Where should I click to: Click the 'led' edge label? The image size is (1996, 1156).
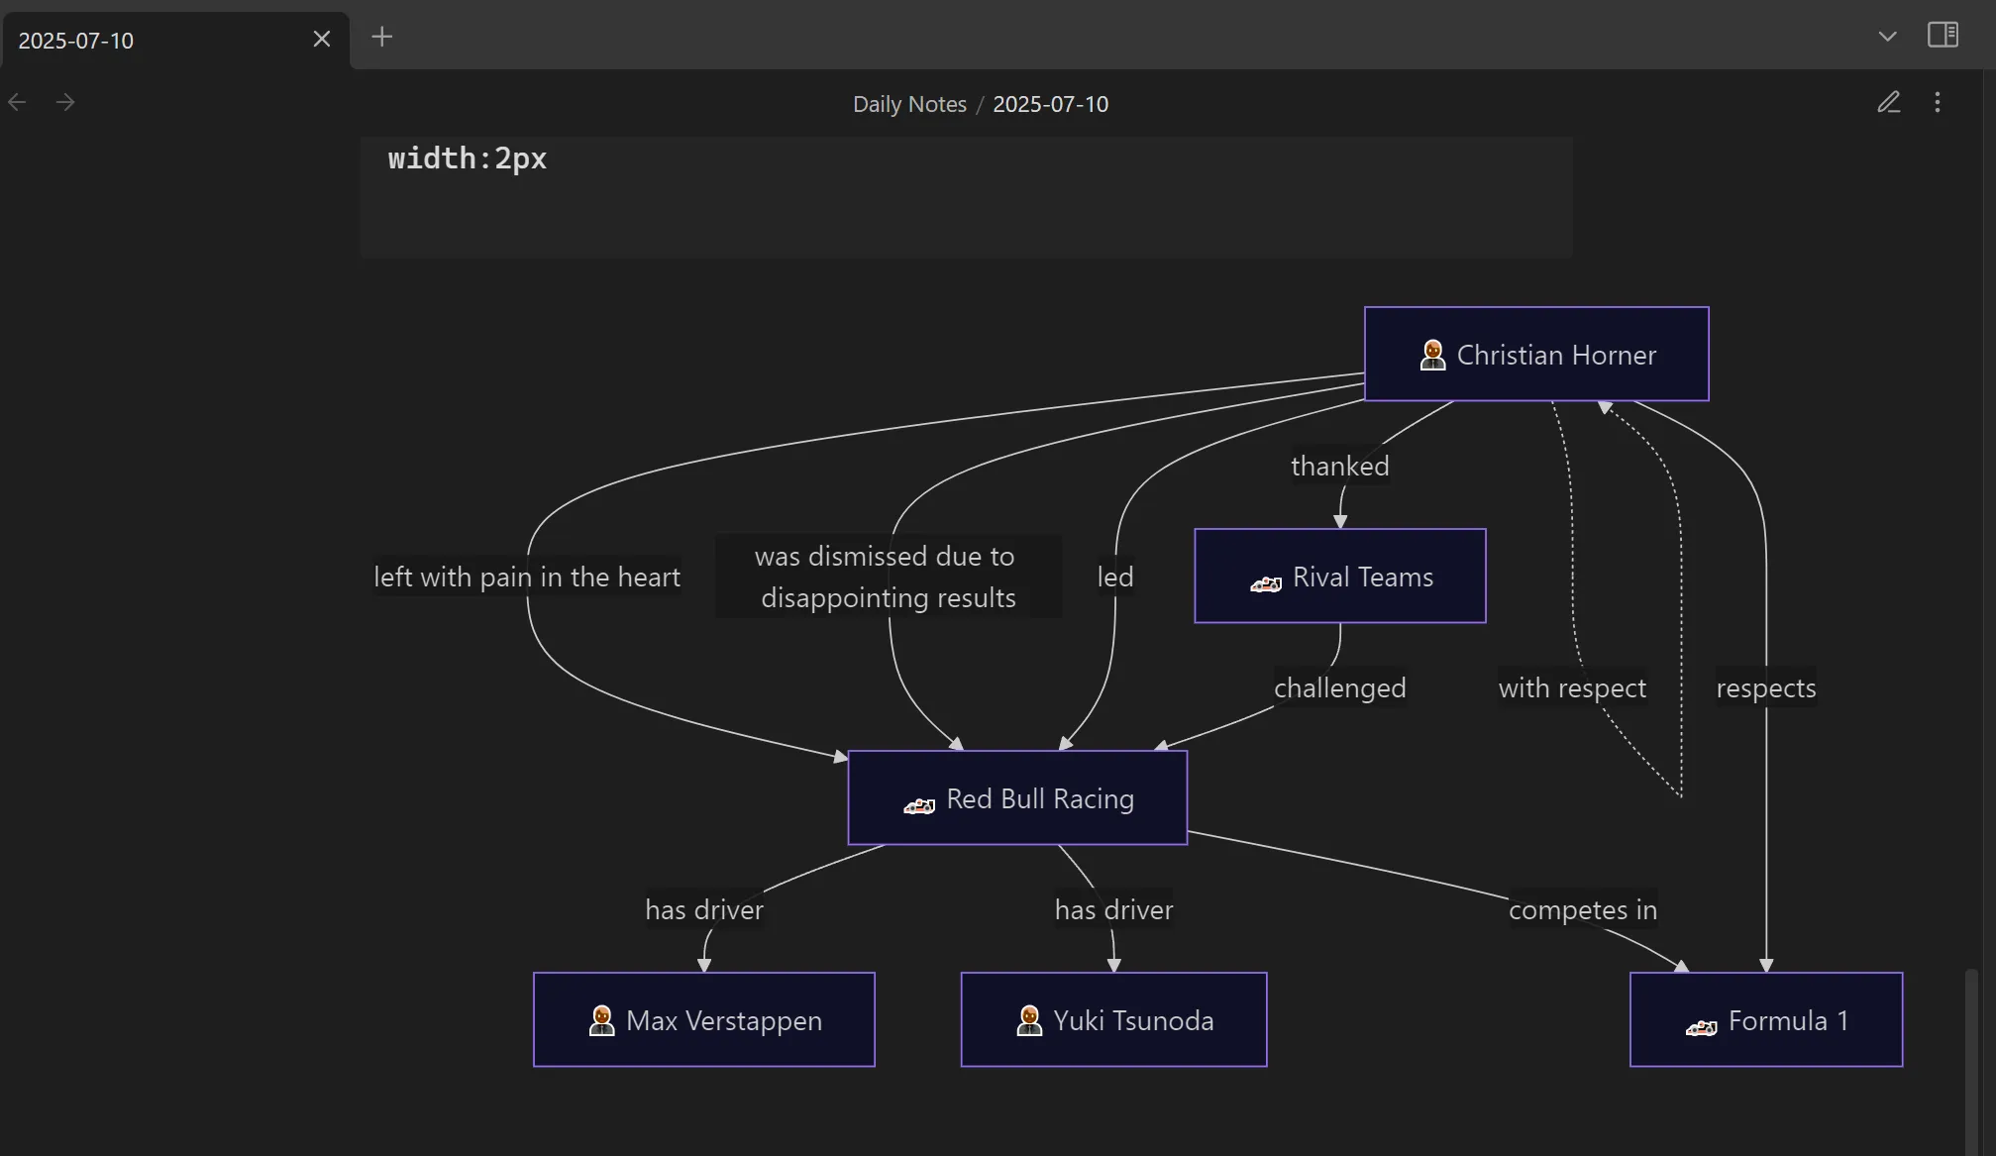coord(1114,577)
